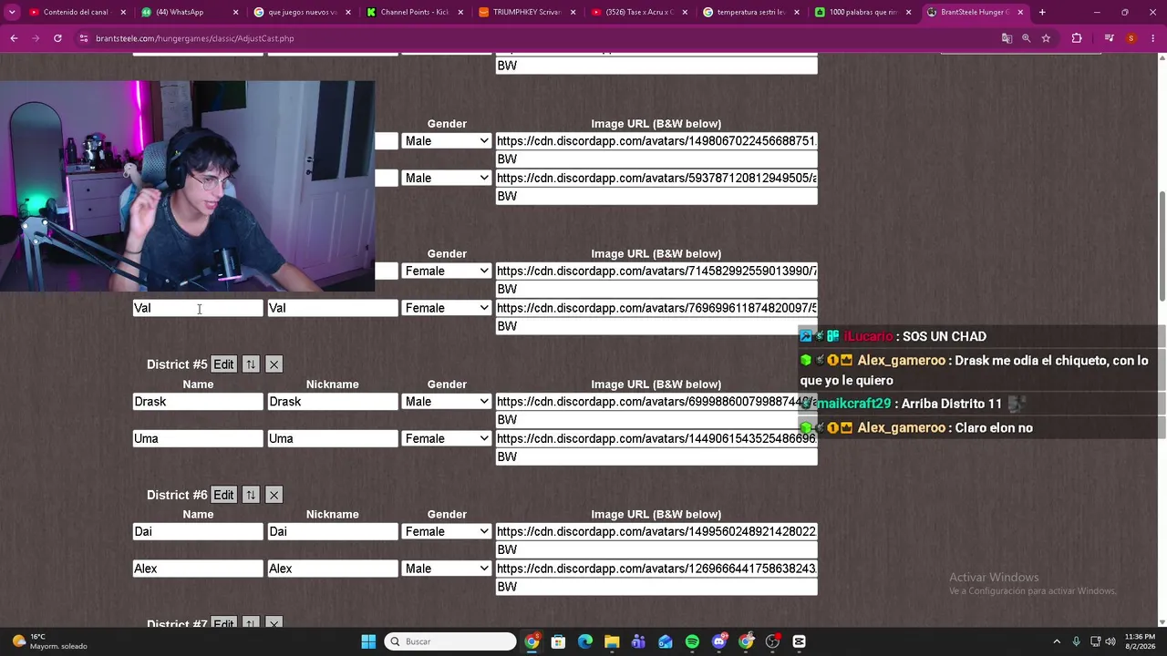Open Val's gender dropdown

point(447,308)
